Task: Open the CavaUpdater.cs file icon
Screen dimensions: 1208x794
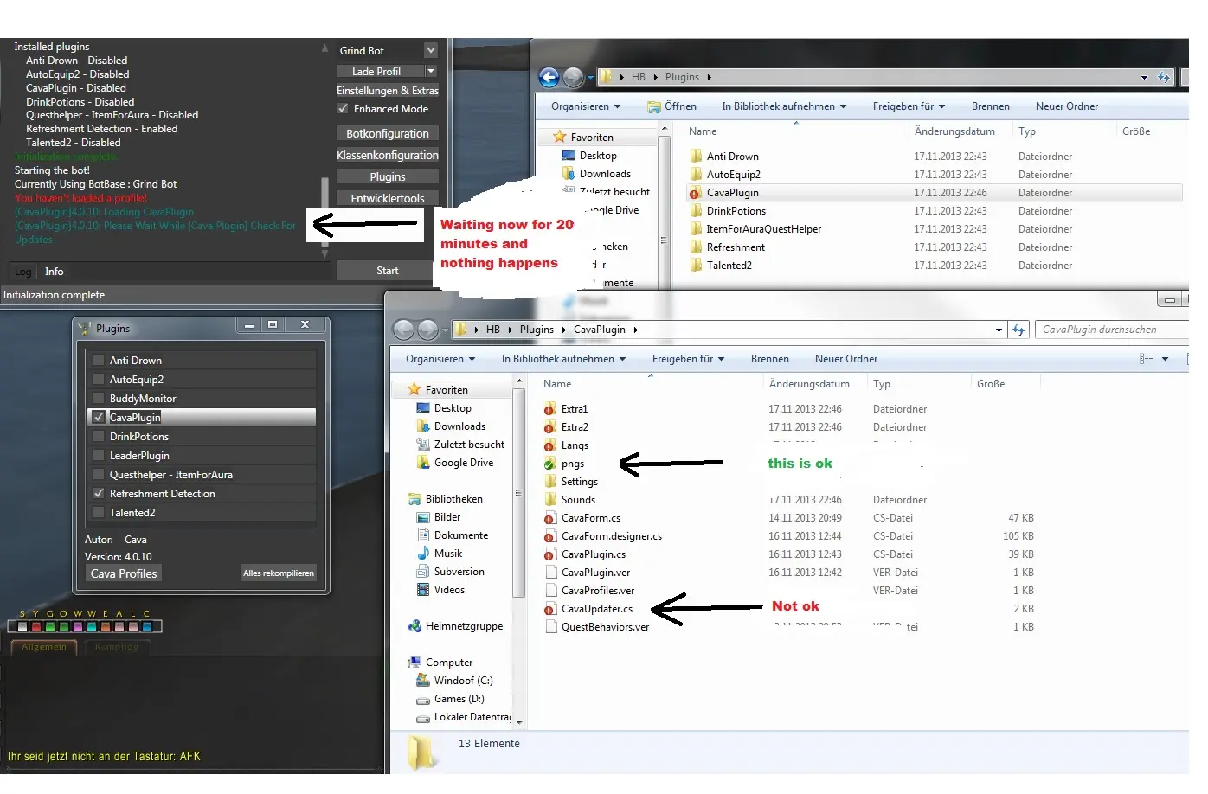Action: click(549, 609)
